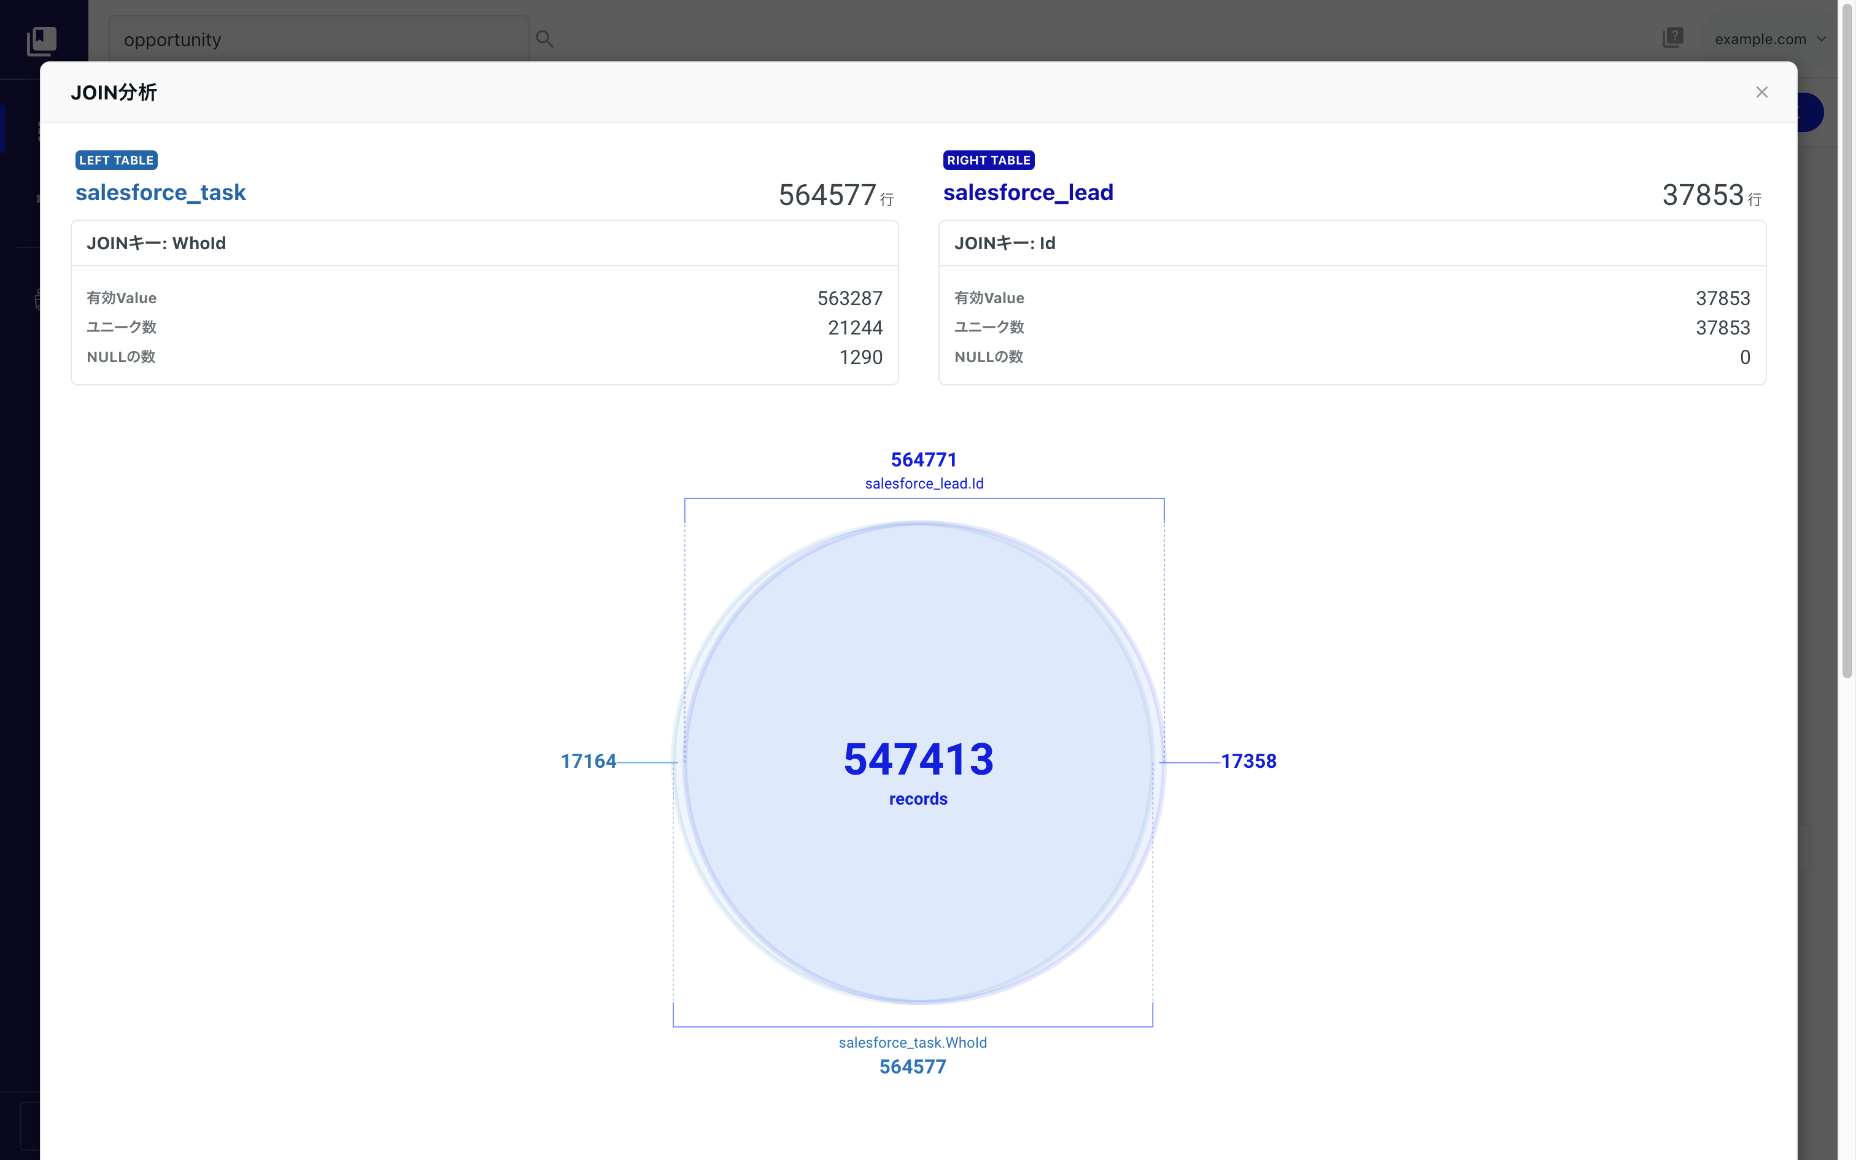Click the salesforce_lead.Id diagram label
This screenshot has height=1160, width=1856.
tap(924, 484)
